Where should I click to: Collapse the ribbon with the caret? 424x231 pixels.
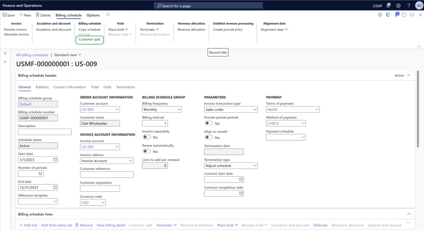[x=419, y=46]
